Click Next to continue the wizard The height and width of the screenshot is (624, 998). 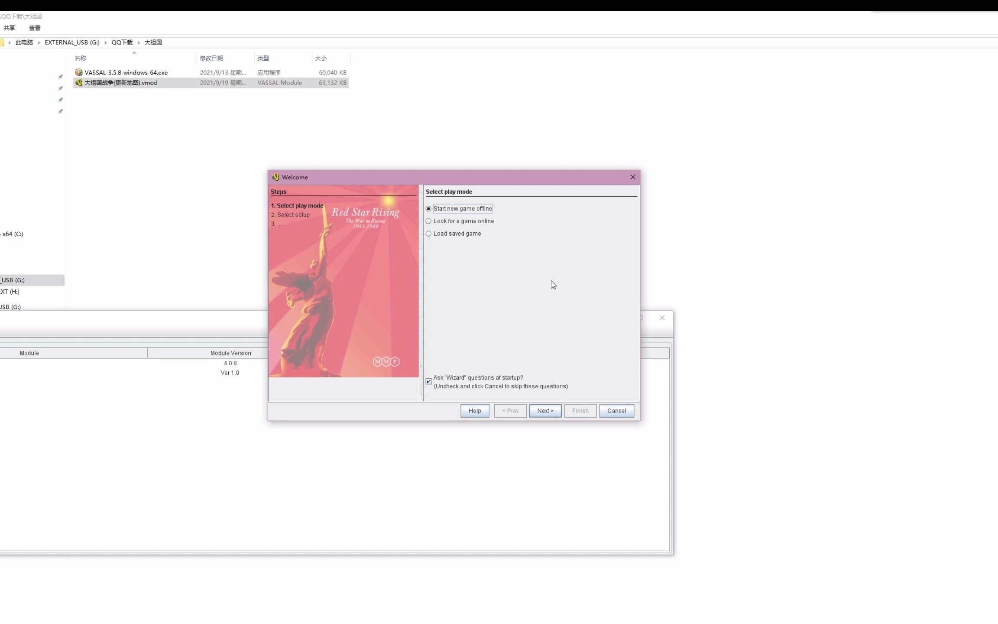coord(545,411)
